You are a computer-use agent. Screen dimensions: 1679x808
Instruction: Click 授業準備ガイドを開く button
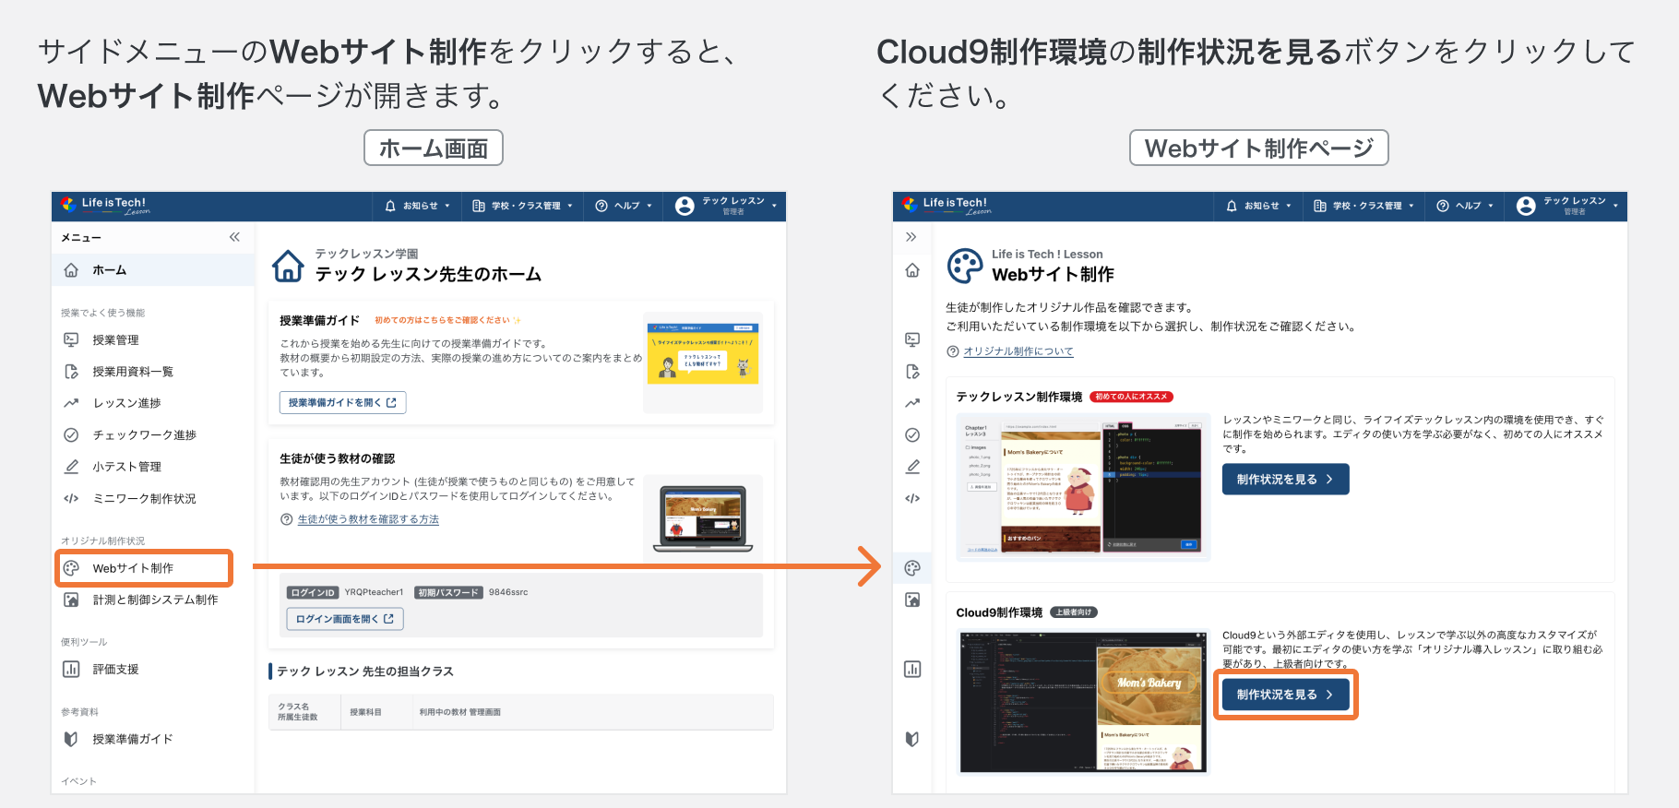[342, 402]
